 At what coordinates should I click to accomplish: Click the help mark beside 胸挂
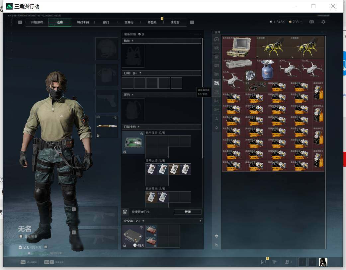tap(132, 41)
